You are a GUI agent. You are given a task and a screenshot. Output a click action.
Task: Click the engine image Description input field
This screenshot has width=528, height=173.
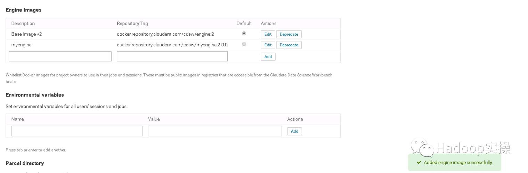coord(60,56)
